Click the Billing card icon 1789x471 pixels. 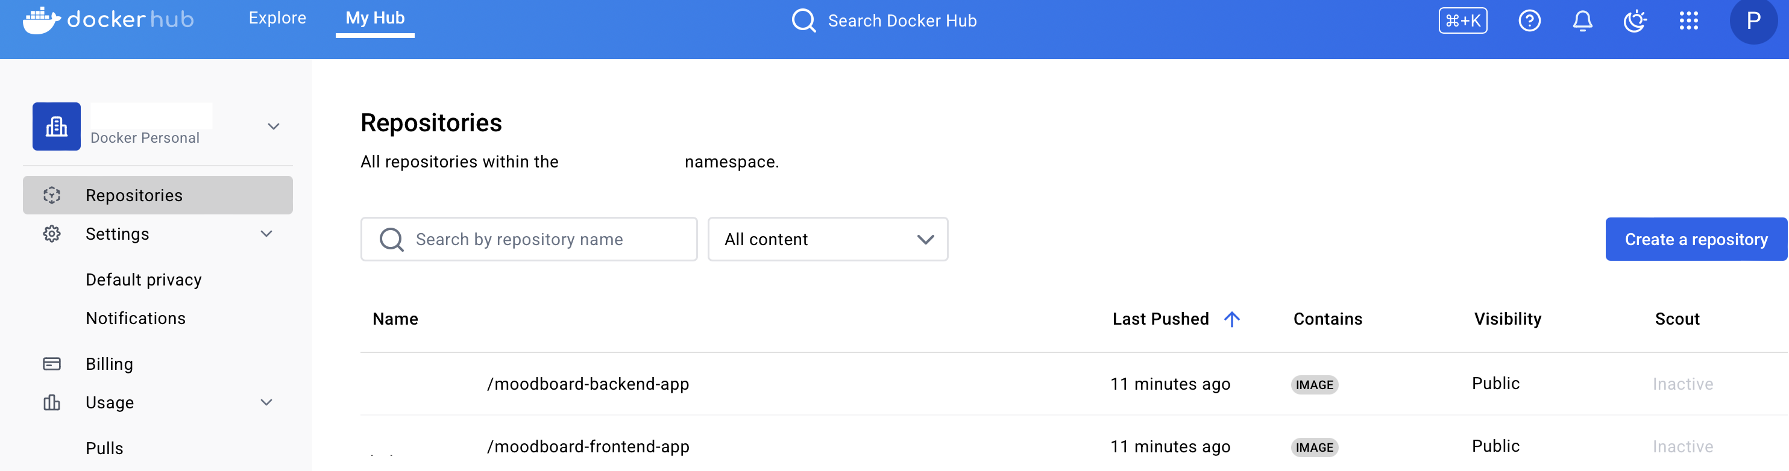[x=52, y=363]
